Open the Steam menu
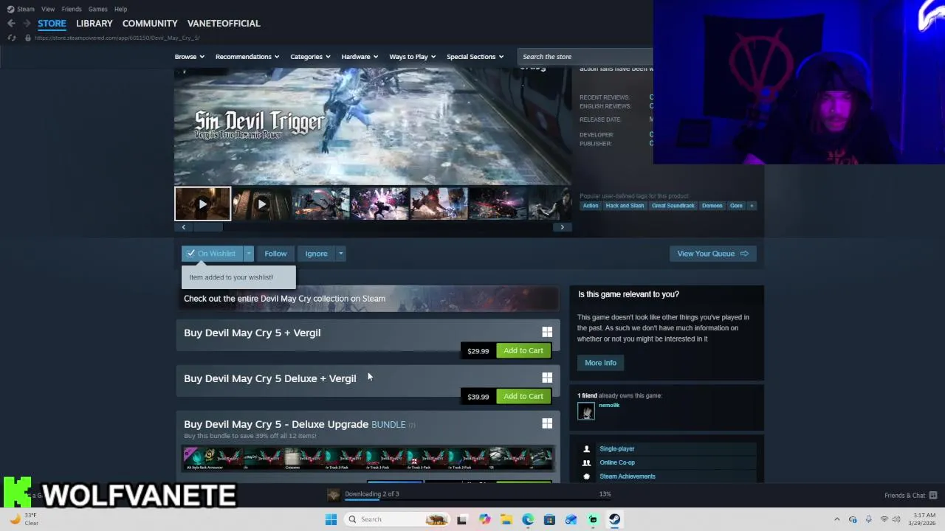Screen dimensions: 945x531 coord(26,9)
